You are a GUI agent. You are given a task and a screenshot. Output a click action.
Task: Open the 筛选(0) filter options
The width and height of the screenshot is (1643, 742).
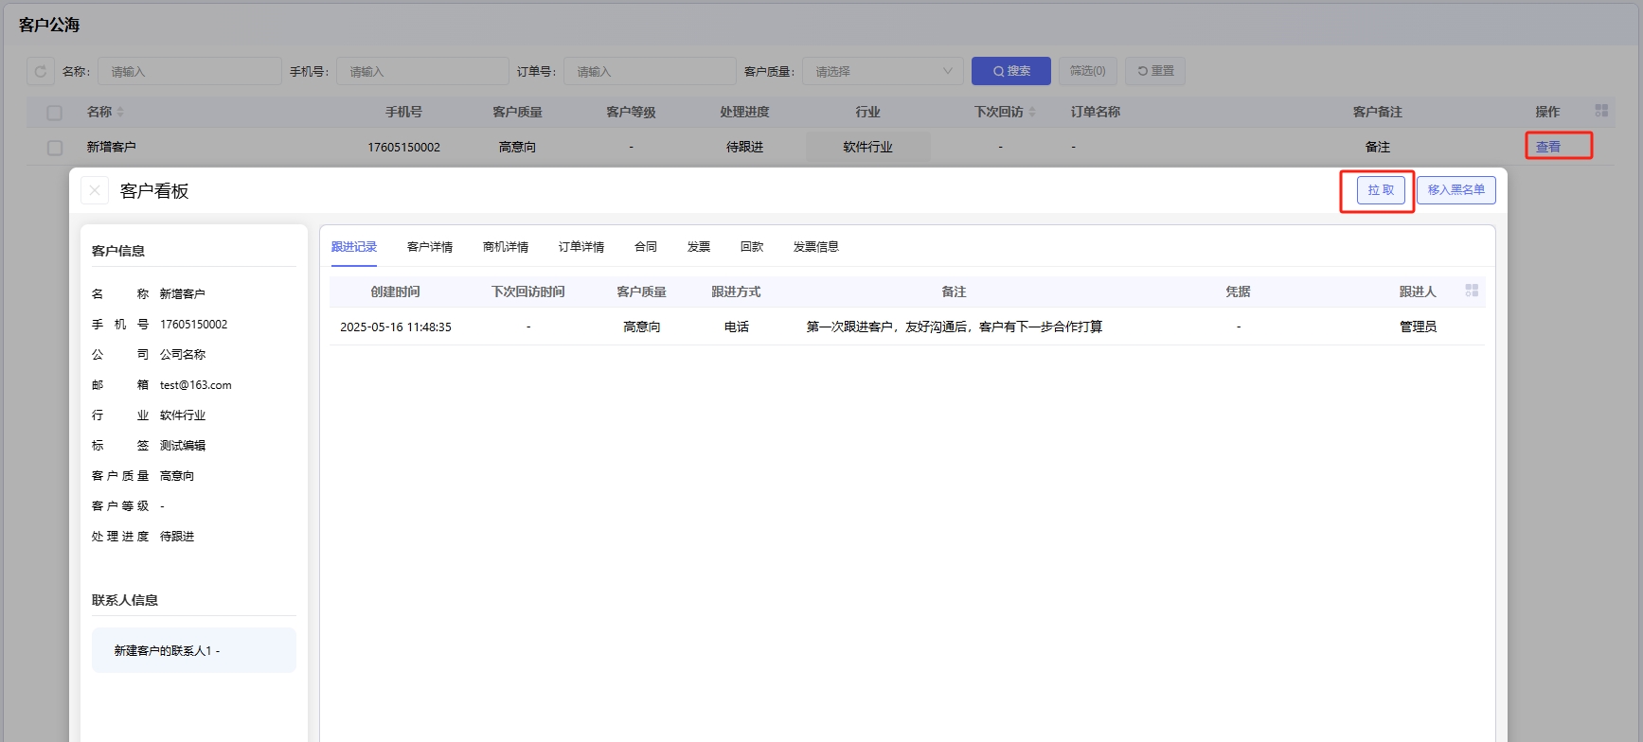(x=1087, y=71)
